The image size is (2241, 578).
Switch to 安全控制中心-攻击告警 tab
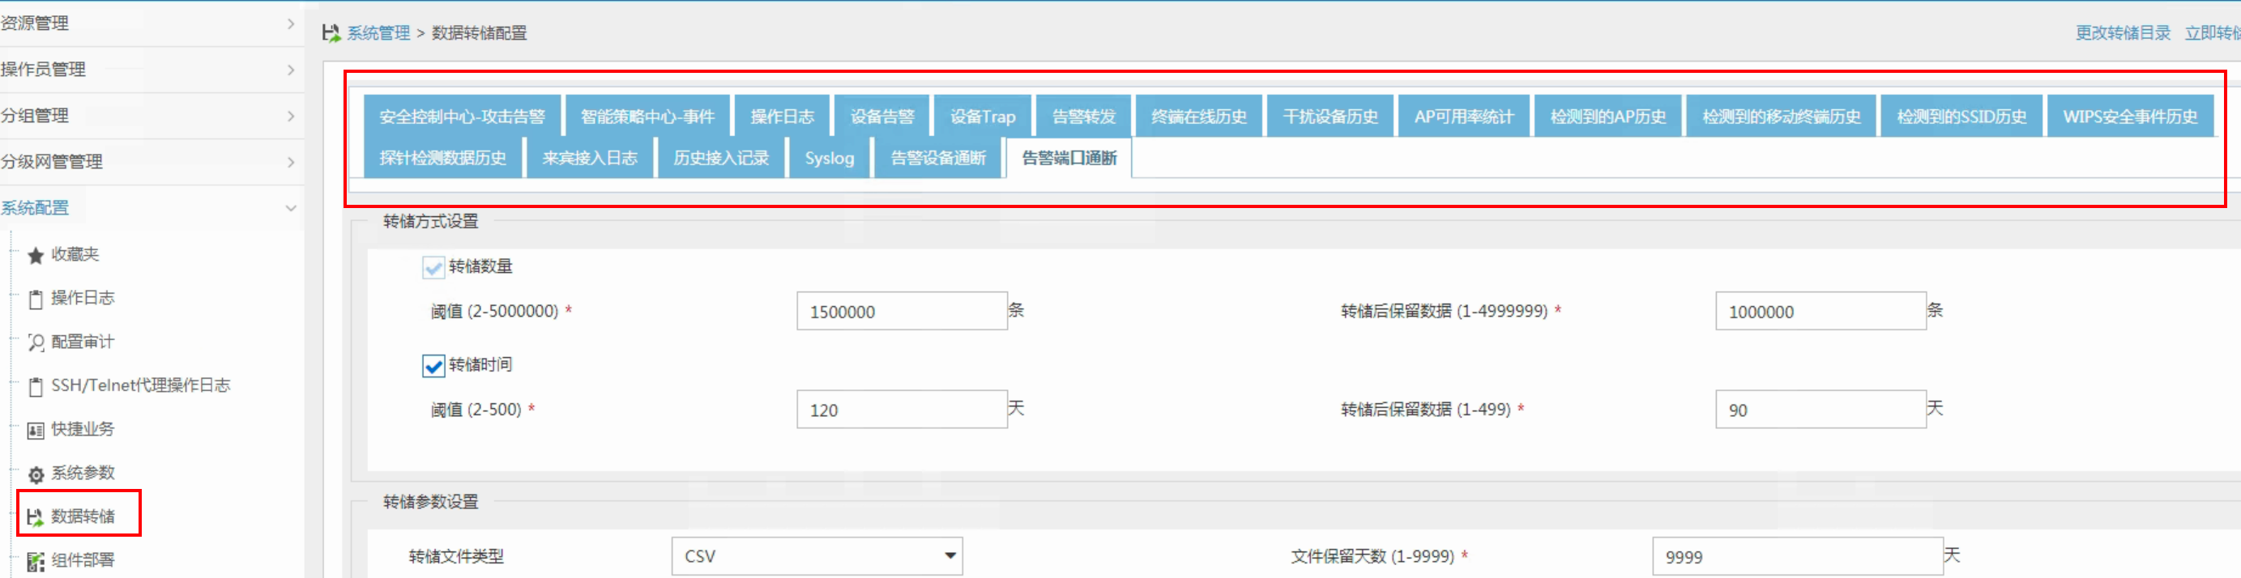[463, 116]
